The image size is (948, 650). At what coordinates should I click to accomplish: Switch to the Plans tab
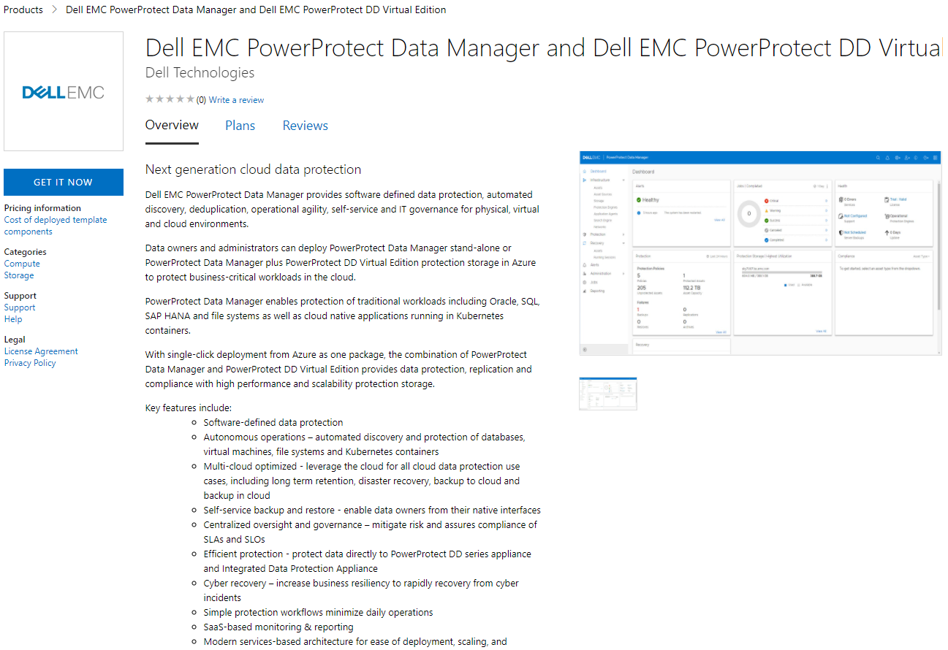point(240,125)
